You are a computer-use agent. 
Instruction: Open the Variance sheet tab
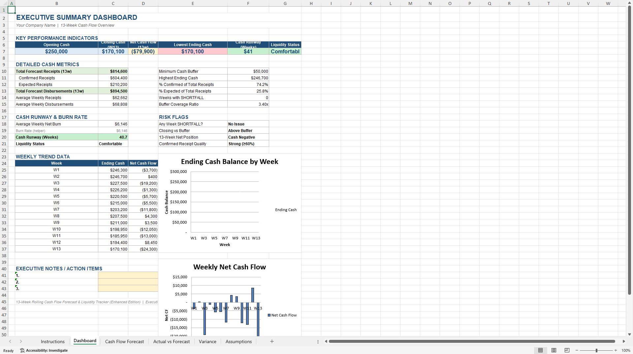pyautogui.click(x=207, y=341)
